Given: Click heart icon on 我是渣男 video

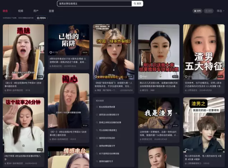Looking at the screenshot, I should (141, 125).
